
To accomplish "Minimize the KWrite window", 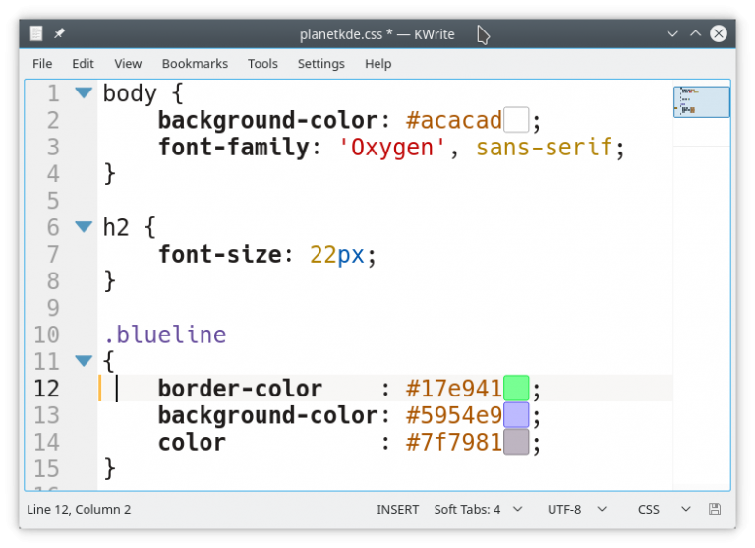I will point(672,33).
